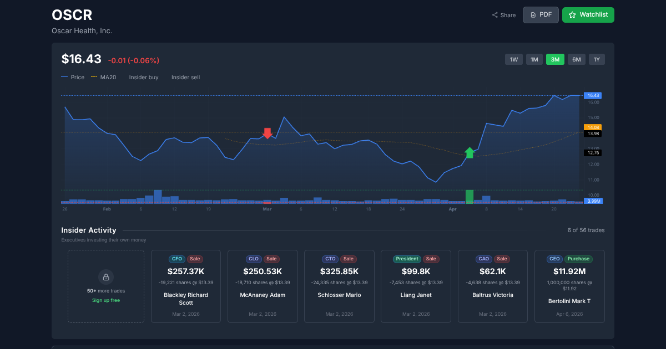Click the lock icon for more trades
The width and height of the screenshot is (666, 349).
pyautogui.click(x=106, y=276)
